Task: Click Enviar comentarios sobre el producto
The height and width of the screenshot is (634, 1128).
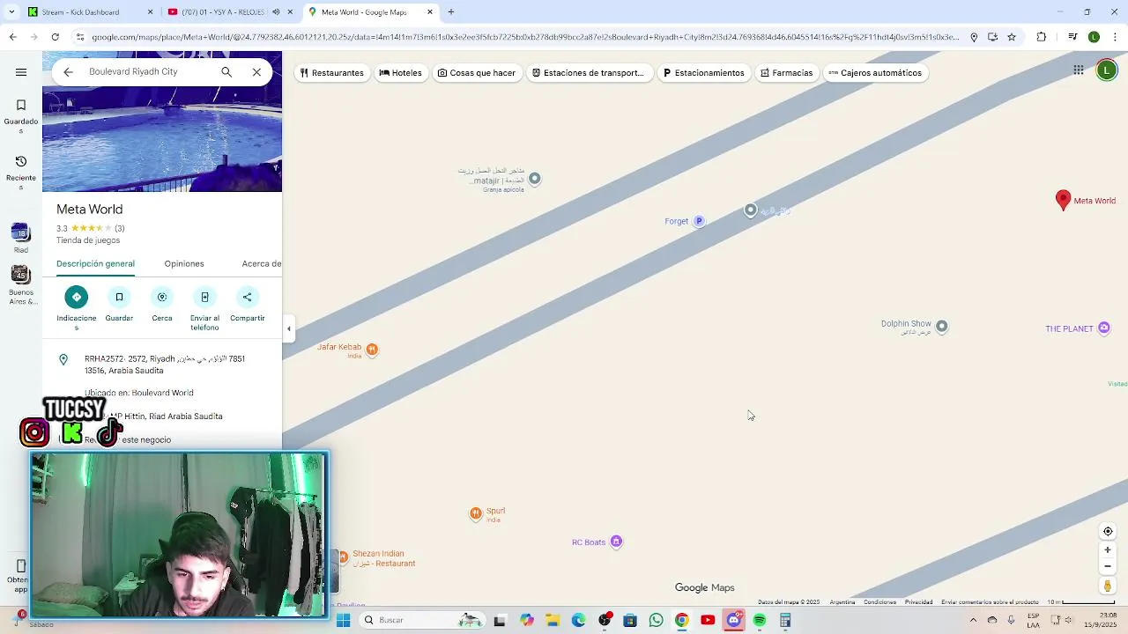Action: click(x=990, y=602)
